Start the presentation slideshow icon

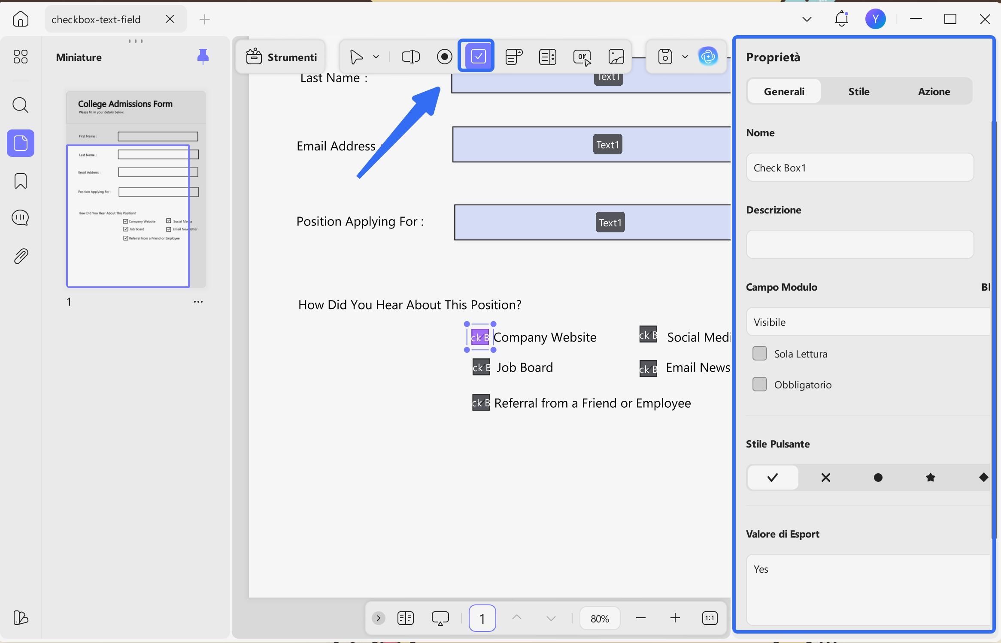click(440, 618)
